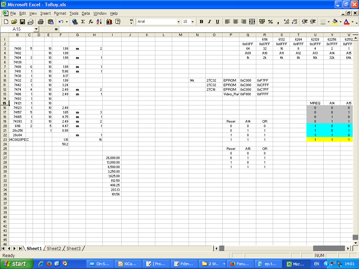Toggle Bold formatting
The height and width of the screenshot is (269, 359).
[201, 22]
